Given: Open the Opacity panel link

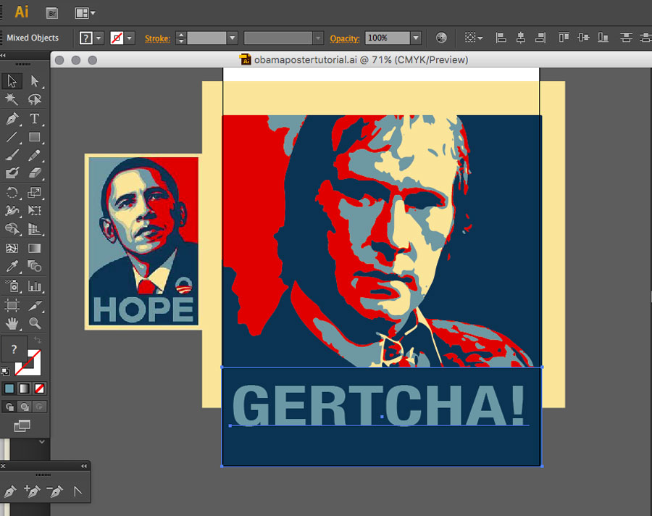Looking at the screenshot, I should [345, 38].
